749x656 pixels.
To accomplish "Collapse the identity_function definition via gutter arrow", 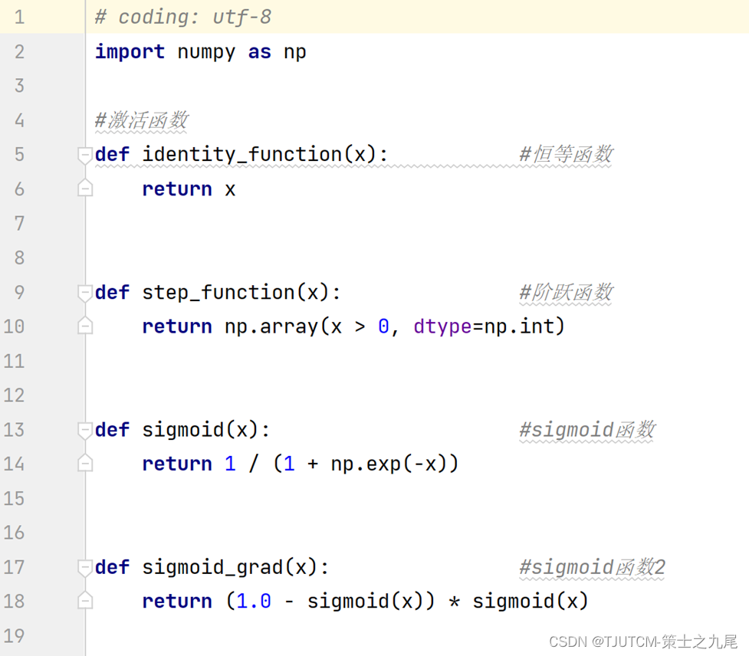I will click(84, 154).
